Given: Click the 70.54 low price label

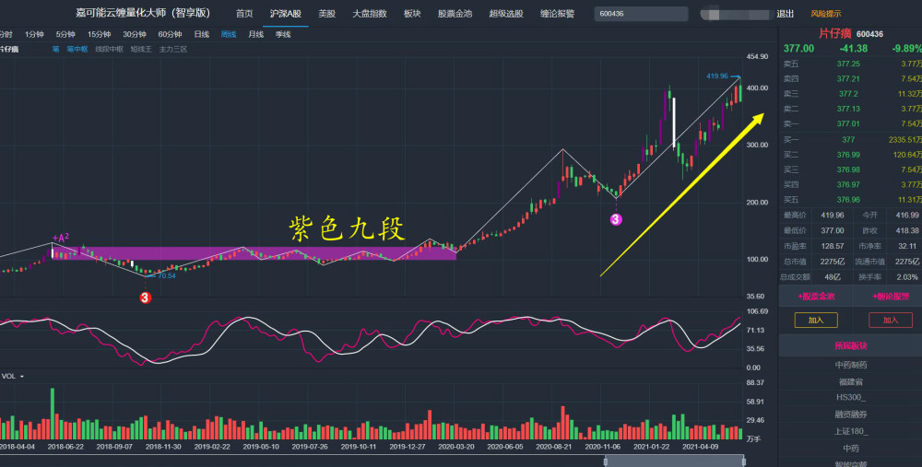Looking at the screenshot, I should tap(166, 275).
